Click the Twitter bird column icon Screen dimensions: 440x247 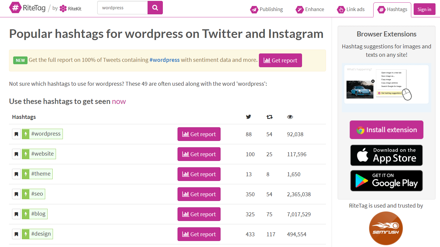248,117
